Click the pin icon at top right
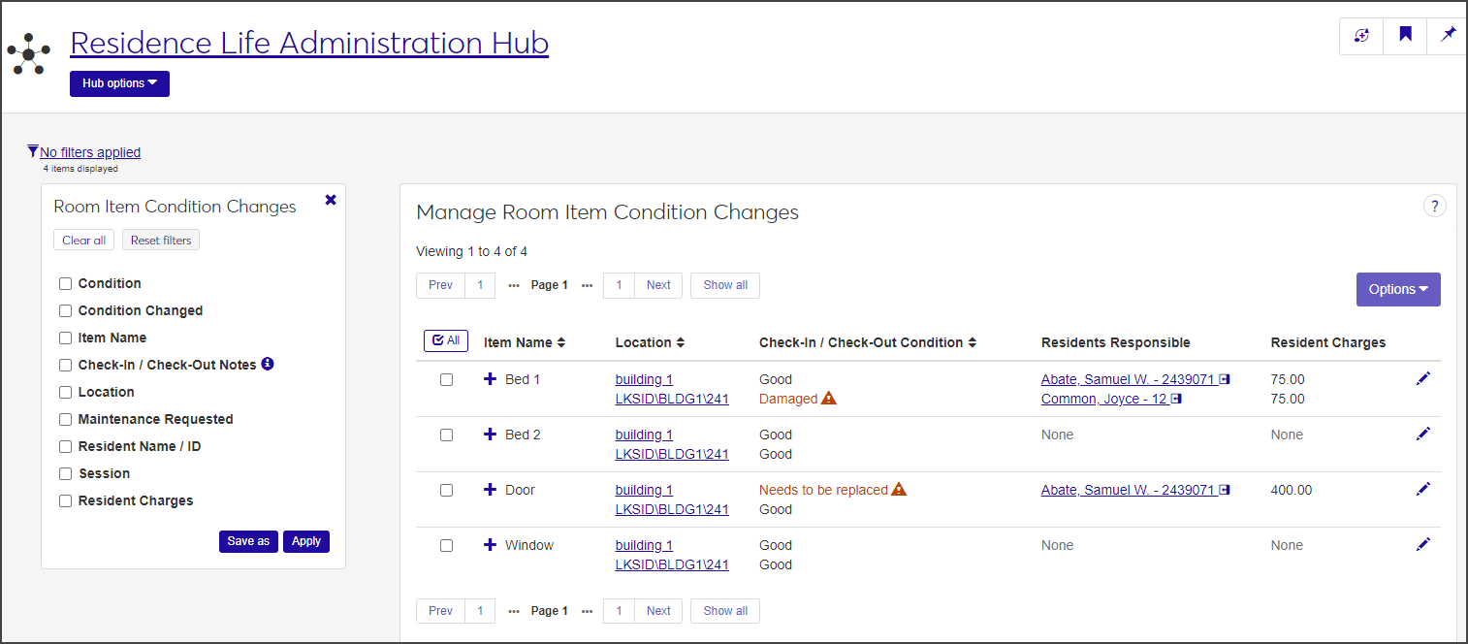The height and width of the screenshot is (644, 1468). coord(1448,36)
